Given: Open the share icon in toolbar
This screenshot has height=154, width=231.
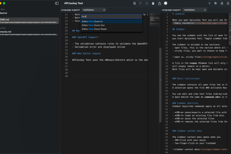Looking at the screenshot, I should pos(159,3).
